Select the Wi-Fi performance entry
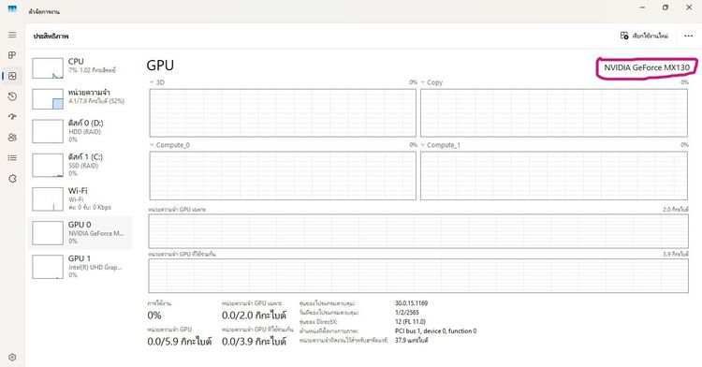The height and width of the screenshot is (367, 702). point(80,198)
